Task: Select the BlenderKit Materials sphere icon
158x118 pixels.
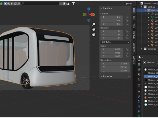Action: (x=9, y=4)
